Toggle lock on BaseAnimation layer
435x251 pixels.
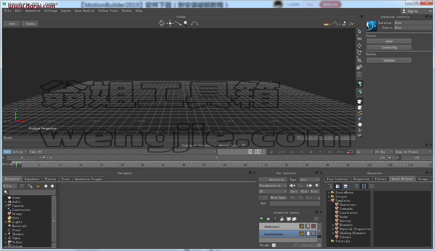point(302,234)
